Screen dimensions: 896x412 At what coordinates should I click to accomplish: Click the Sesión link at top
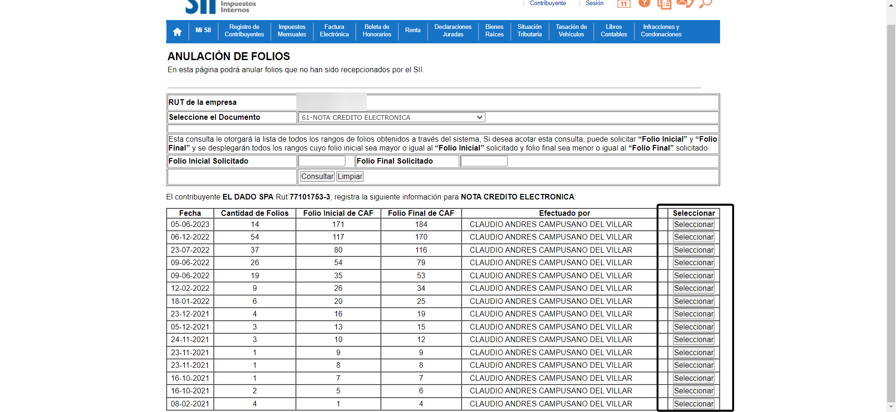pyautogui.click(x=595, y=3)
